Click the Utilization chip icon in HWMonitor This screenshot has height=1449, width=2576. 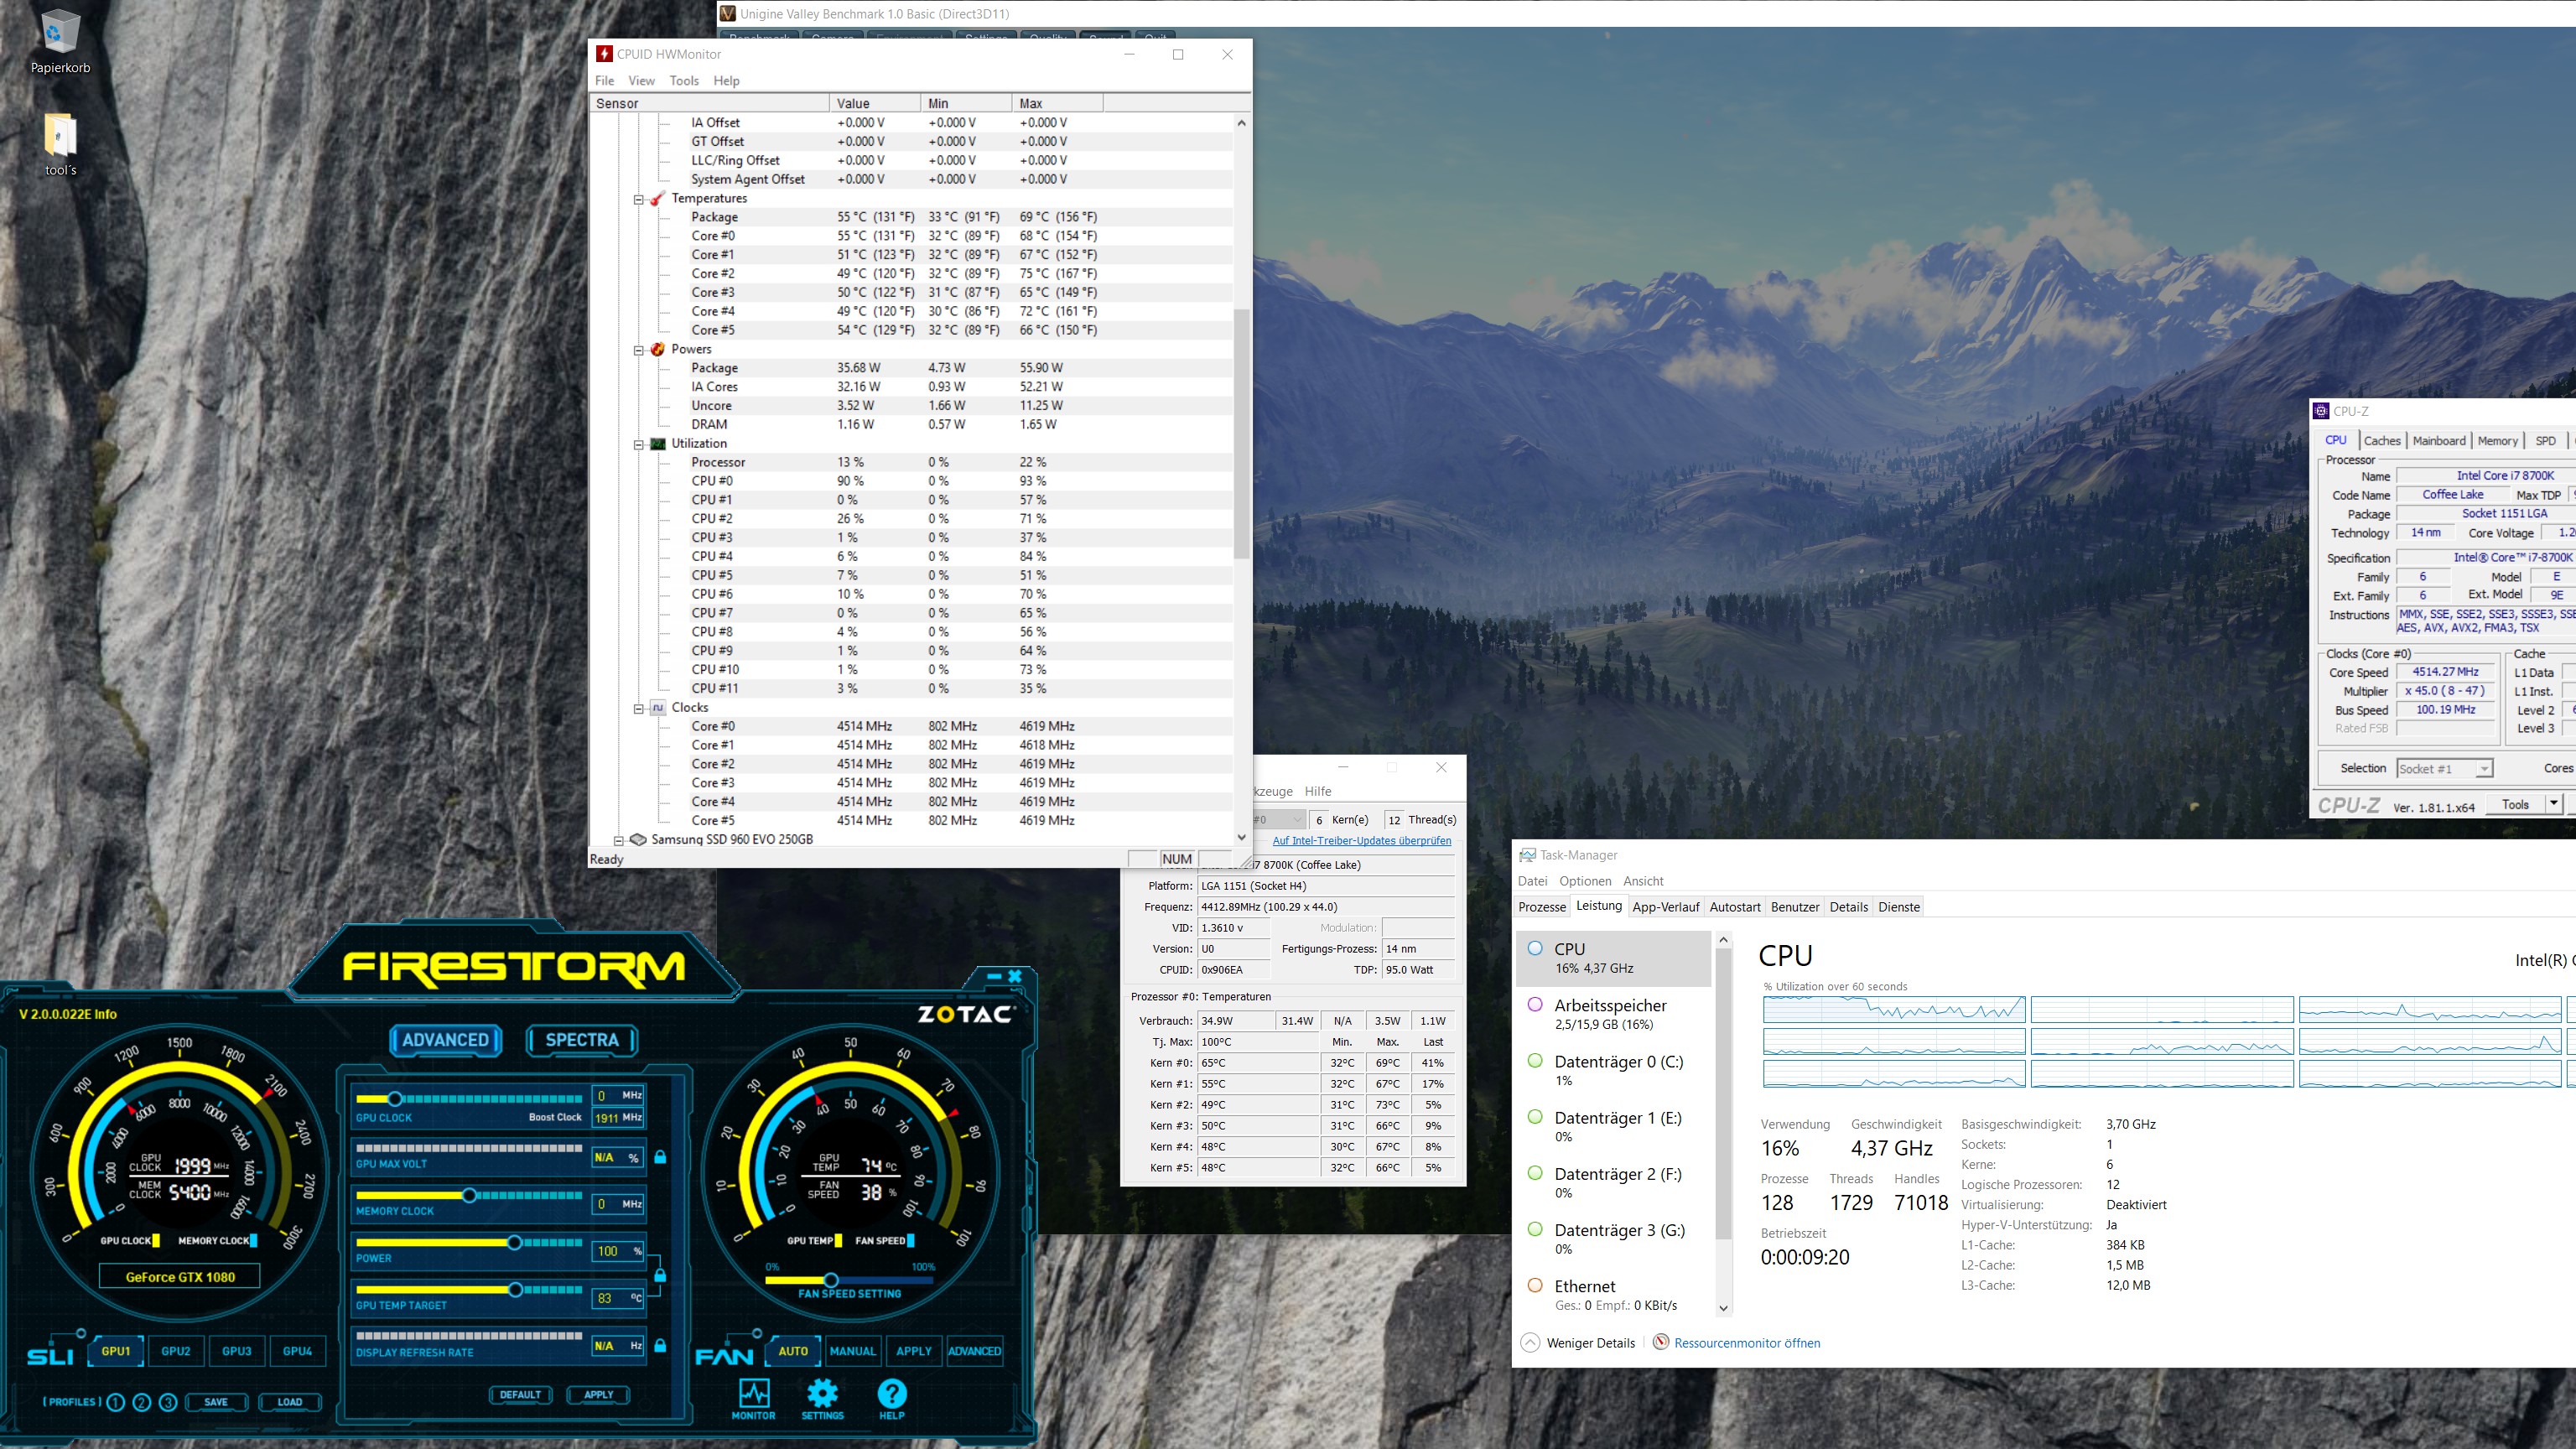[657, 443]
